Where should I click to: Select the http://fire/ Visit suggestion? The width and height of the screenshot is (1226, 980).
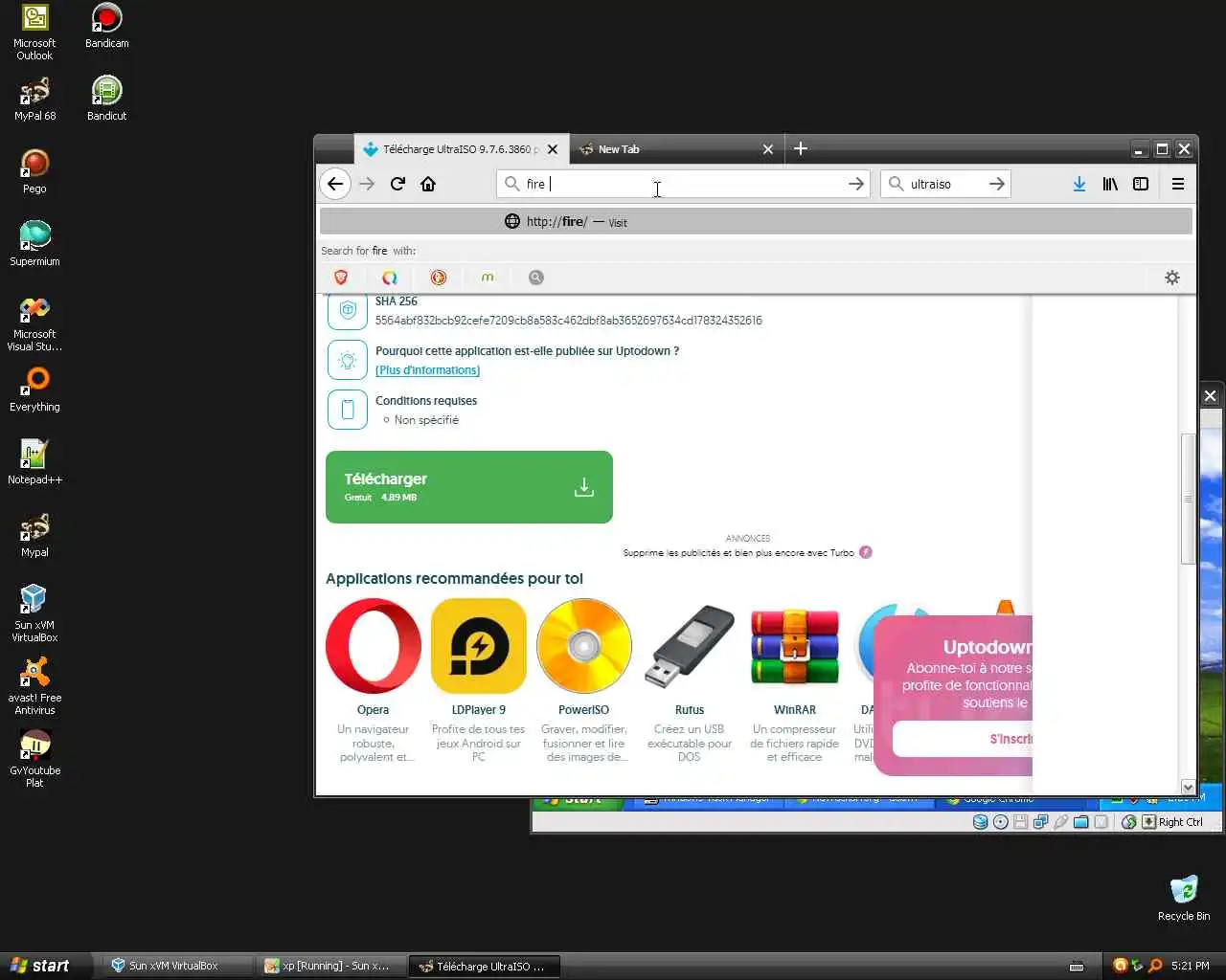pos(756,221)
